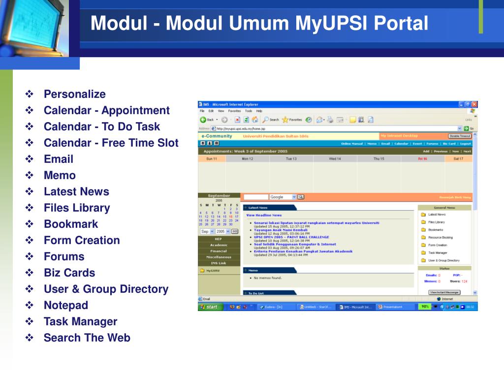Click the calendar Go button
This screenshot has height=378, width=504.
[x=235, y=231]
